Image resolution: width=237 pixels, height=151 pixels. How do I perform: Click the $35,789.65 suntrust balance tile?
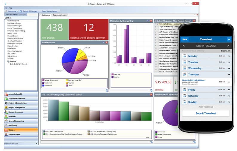point(163,84)
